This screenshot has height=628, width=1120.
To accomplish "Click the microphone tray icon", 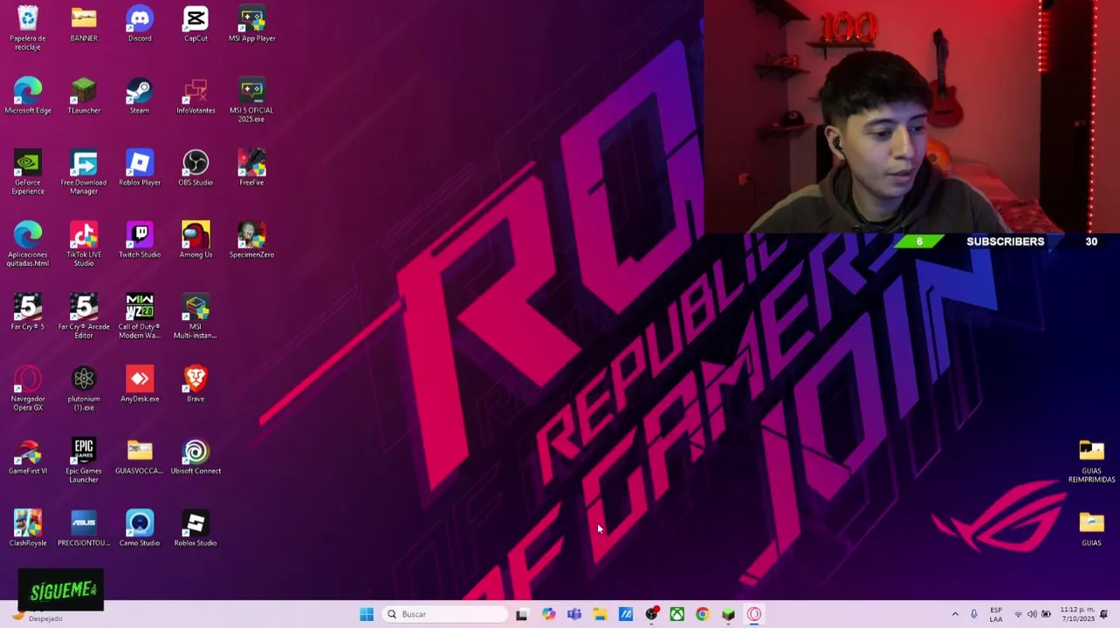I will point(974,614).
